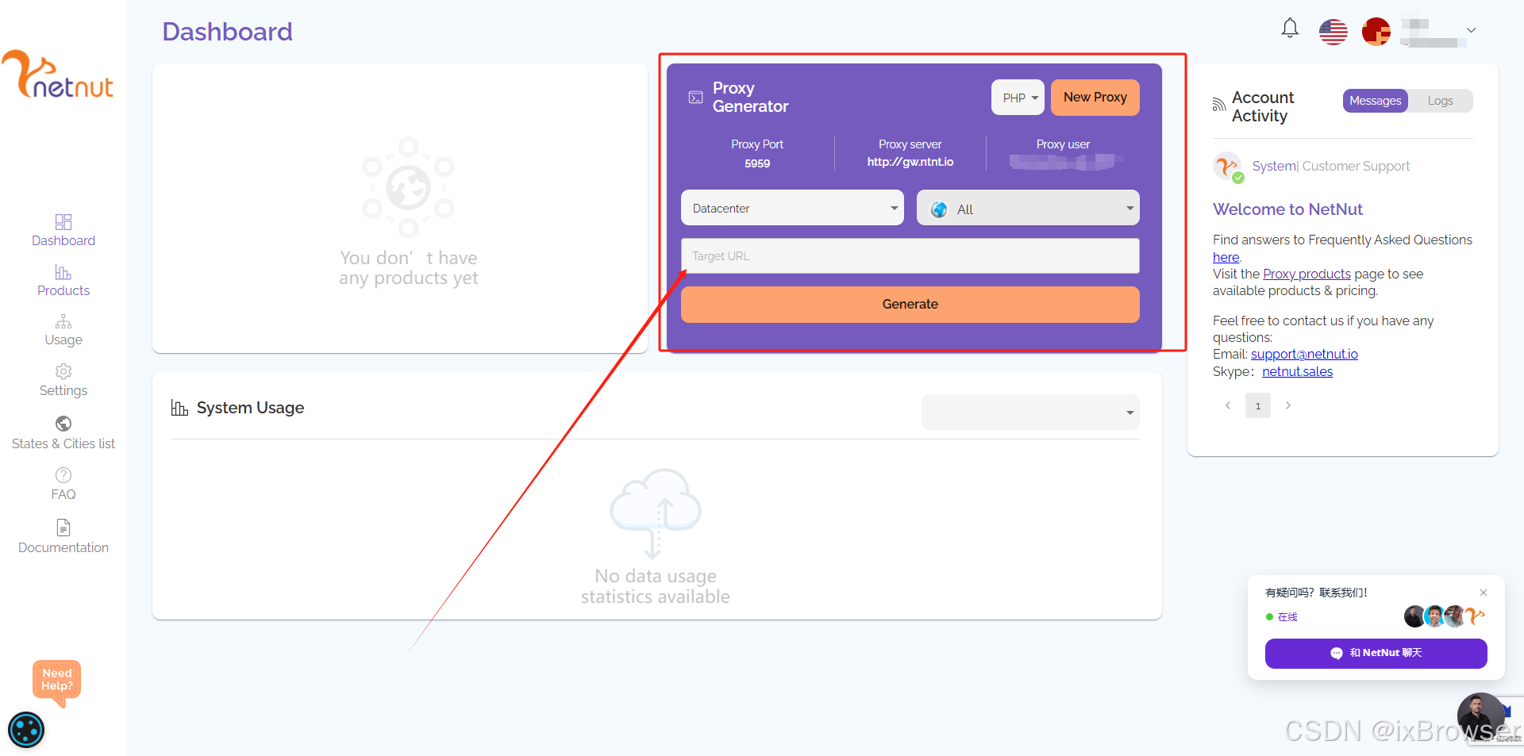
Task: Click the New Proxy button
Action: pyautogui.click(x=1095, y=98)
